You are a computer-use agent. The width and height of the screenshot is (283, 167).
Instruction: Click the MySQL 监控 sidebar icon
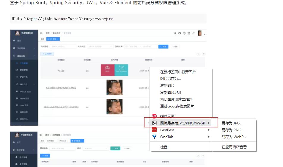tap(17, 92)
